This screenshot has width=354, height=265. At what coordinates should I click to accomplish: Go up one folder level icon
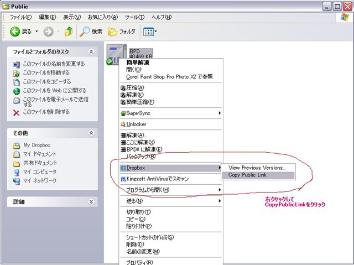click(69, 32)
